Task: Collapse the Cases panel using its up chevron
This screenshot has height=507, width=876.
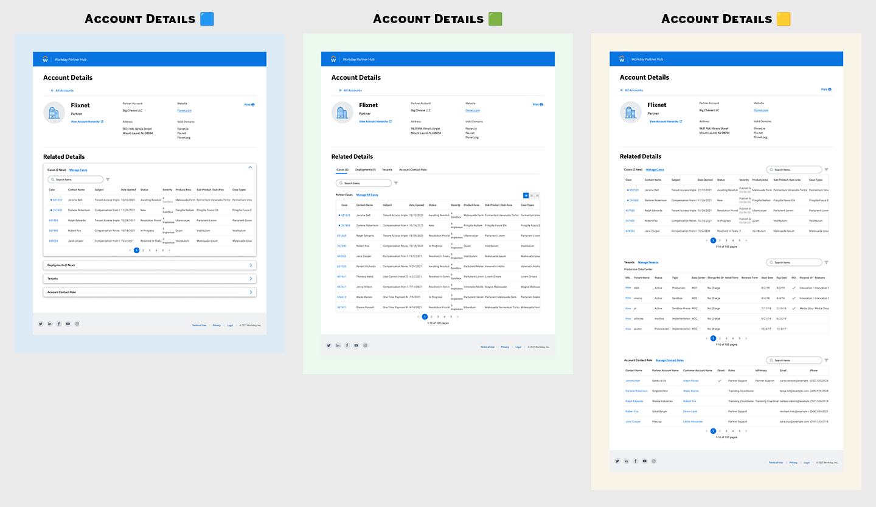Action: coord(250,167)
